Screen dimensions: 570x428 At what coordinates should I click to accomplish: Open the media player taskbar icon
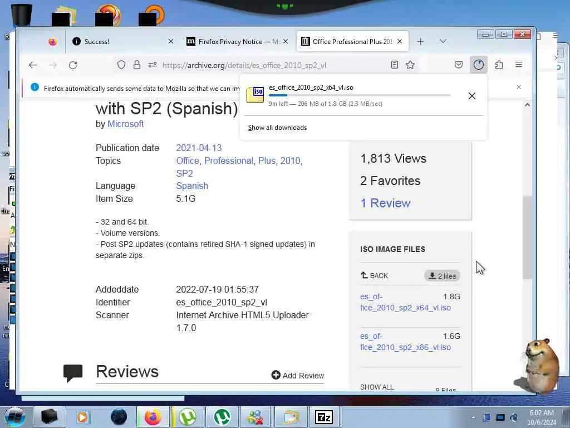click(83, 417)
